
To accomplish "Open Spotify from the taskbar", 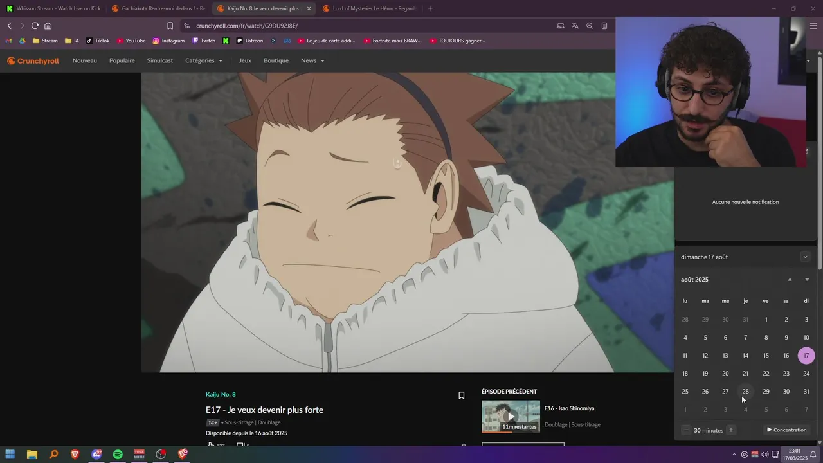I will [118, 455].
